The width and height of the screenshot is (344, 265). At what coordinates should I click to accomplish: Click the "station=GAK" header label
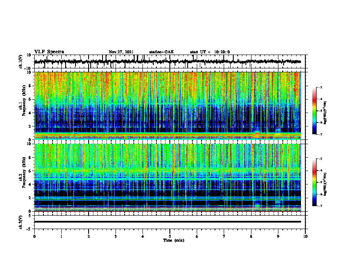click(x=162, y=52)
